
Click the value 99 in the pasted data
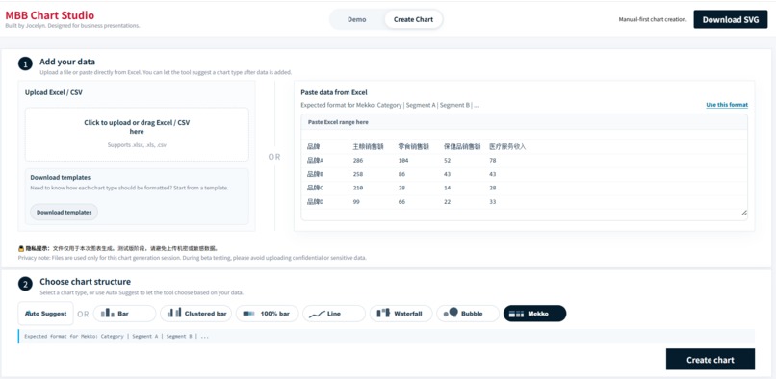[356, 202]
